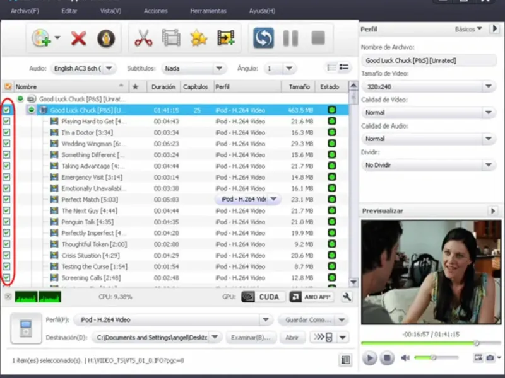Open settings with the wrench icon
505x378 pixels.
pyautogui.click(x=347, y=297)
